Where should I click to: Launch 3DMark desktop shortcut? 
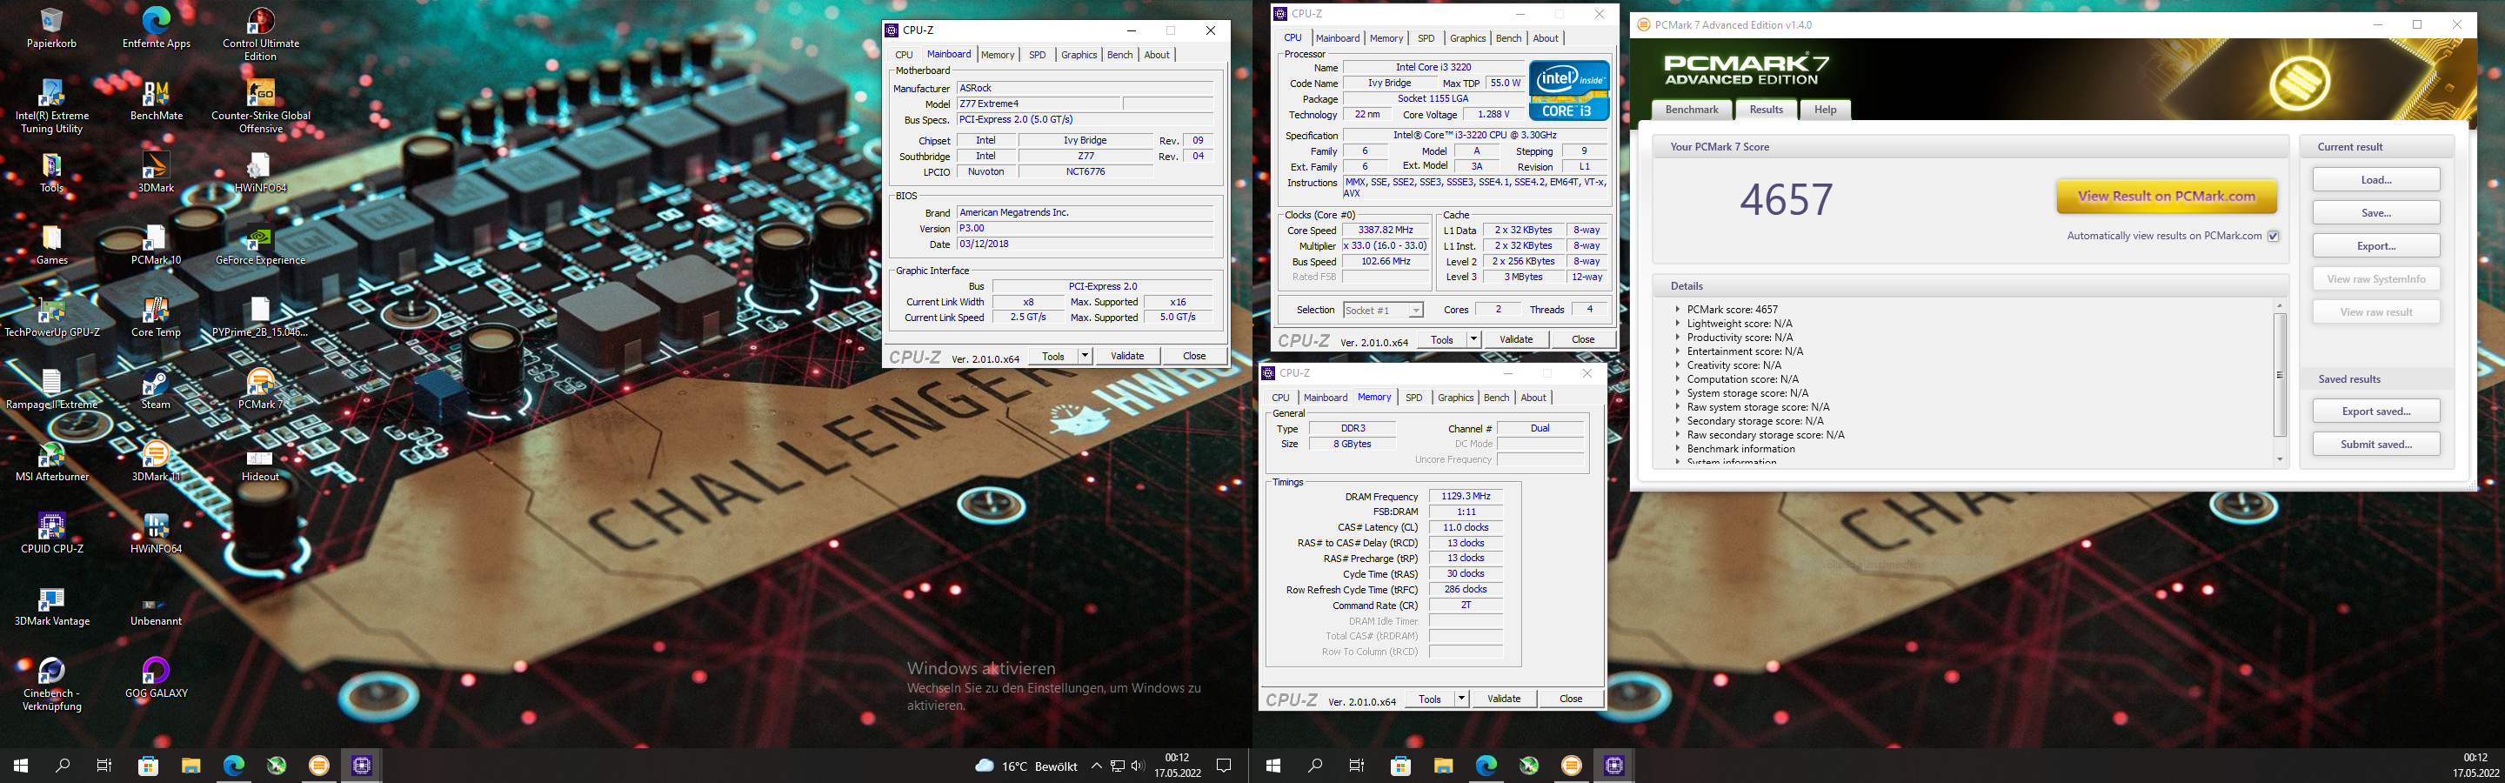point(156,173)
